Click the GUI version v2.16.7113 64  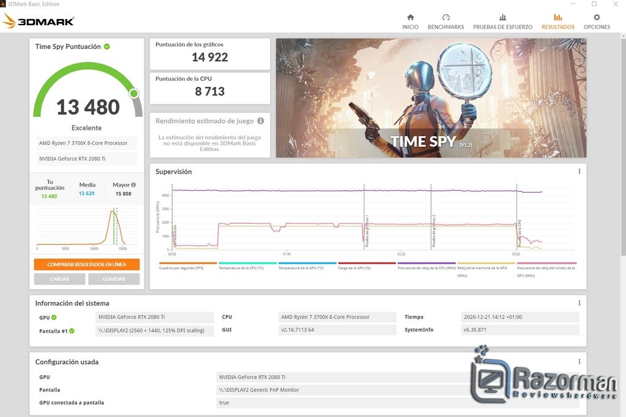click(x=337, y=330)
